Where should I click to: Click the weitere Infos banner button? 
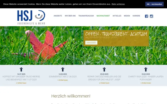[x=91, y=43]
